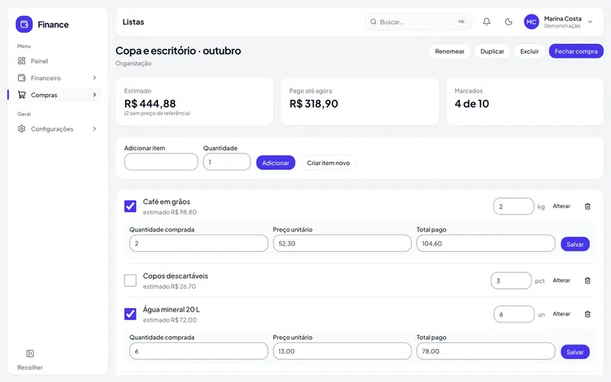This screenshot has height=382, width=611.
Task: Check the Copos descartáveis checkbox
Action: [130, 280]
